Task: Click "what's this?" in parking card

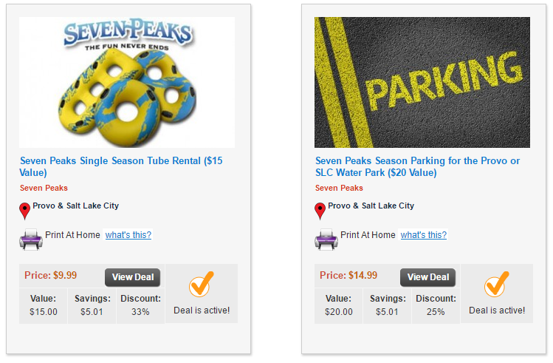Action: point(424,235)
